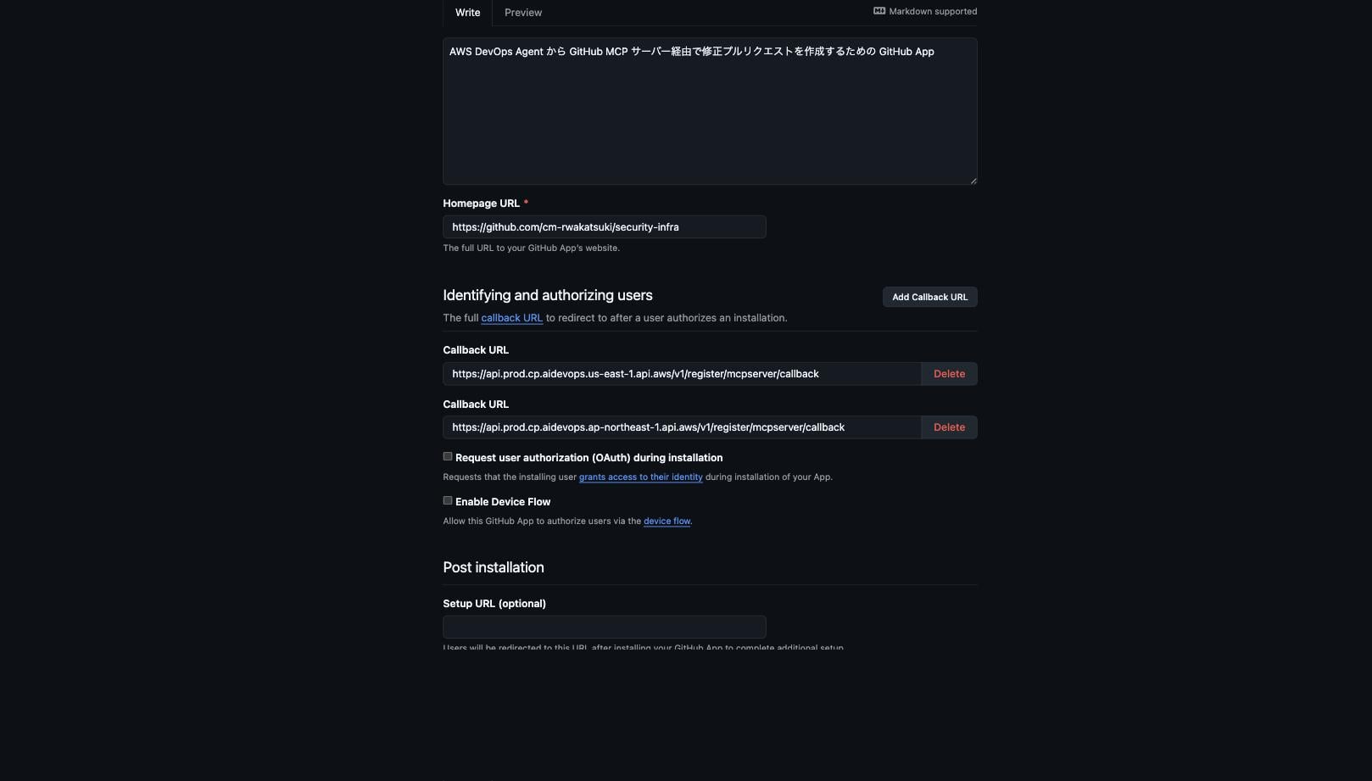Switch to the Preview tab

[x=523, y=13]
